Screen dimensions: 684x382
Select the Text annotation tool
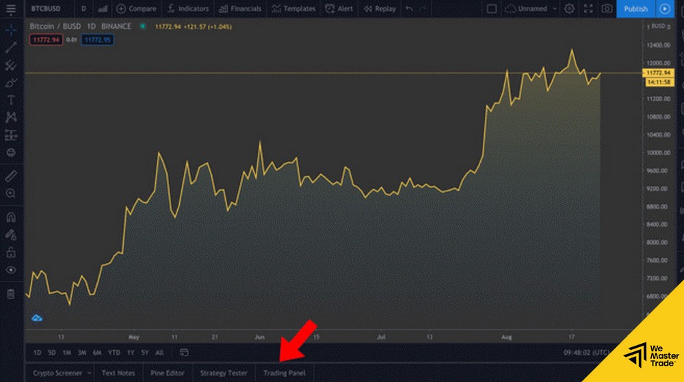click(x=11, y=100)
